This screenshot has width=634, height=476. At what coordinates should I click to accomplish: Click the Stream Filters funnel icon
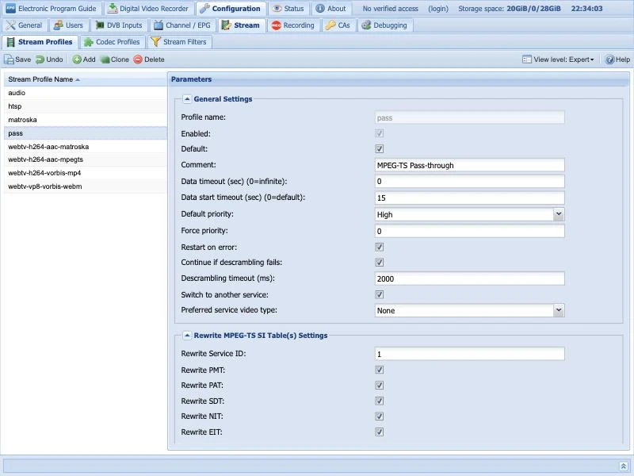[155, 42]
